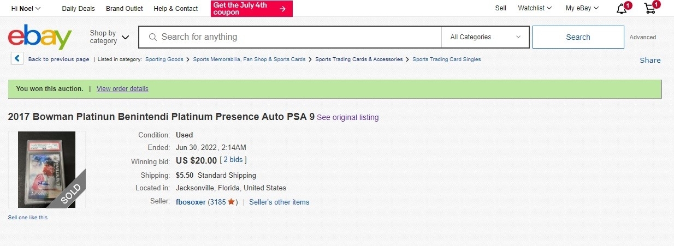This screenshot has height=246, width=674.
Task: Open the sold card thumbnail image
Action: 46,170
